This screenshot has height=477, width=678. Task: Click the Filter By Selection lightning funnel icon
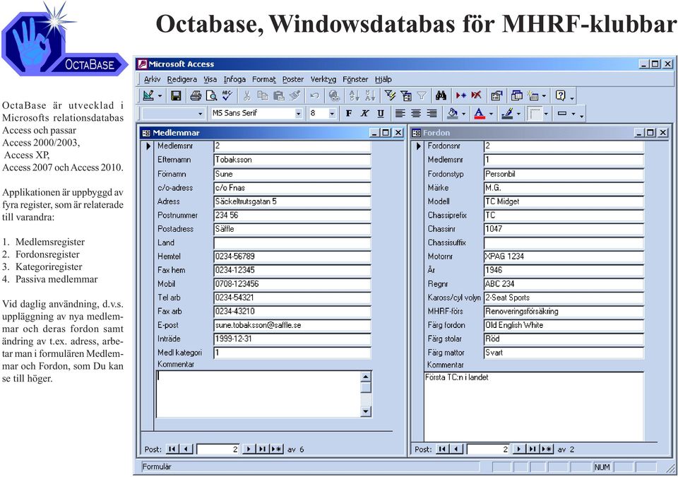pos(390,95)
